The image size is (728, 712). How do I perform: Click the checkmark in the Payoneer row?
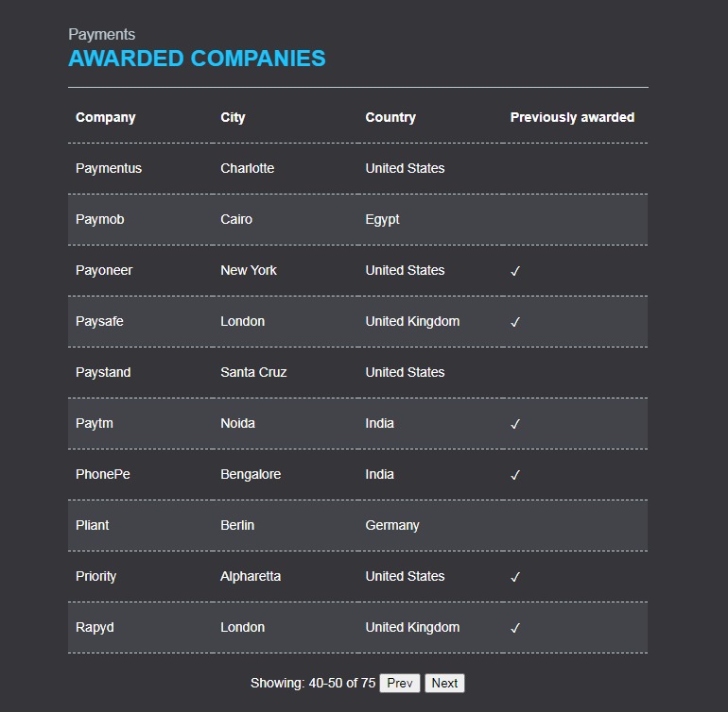[x=515, y=271]
